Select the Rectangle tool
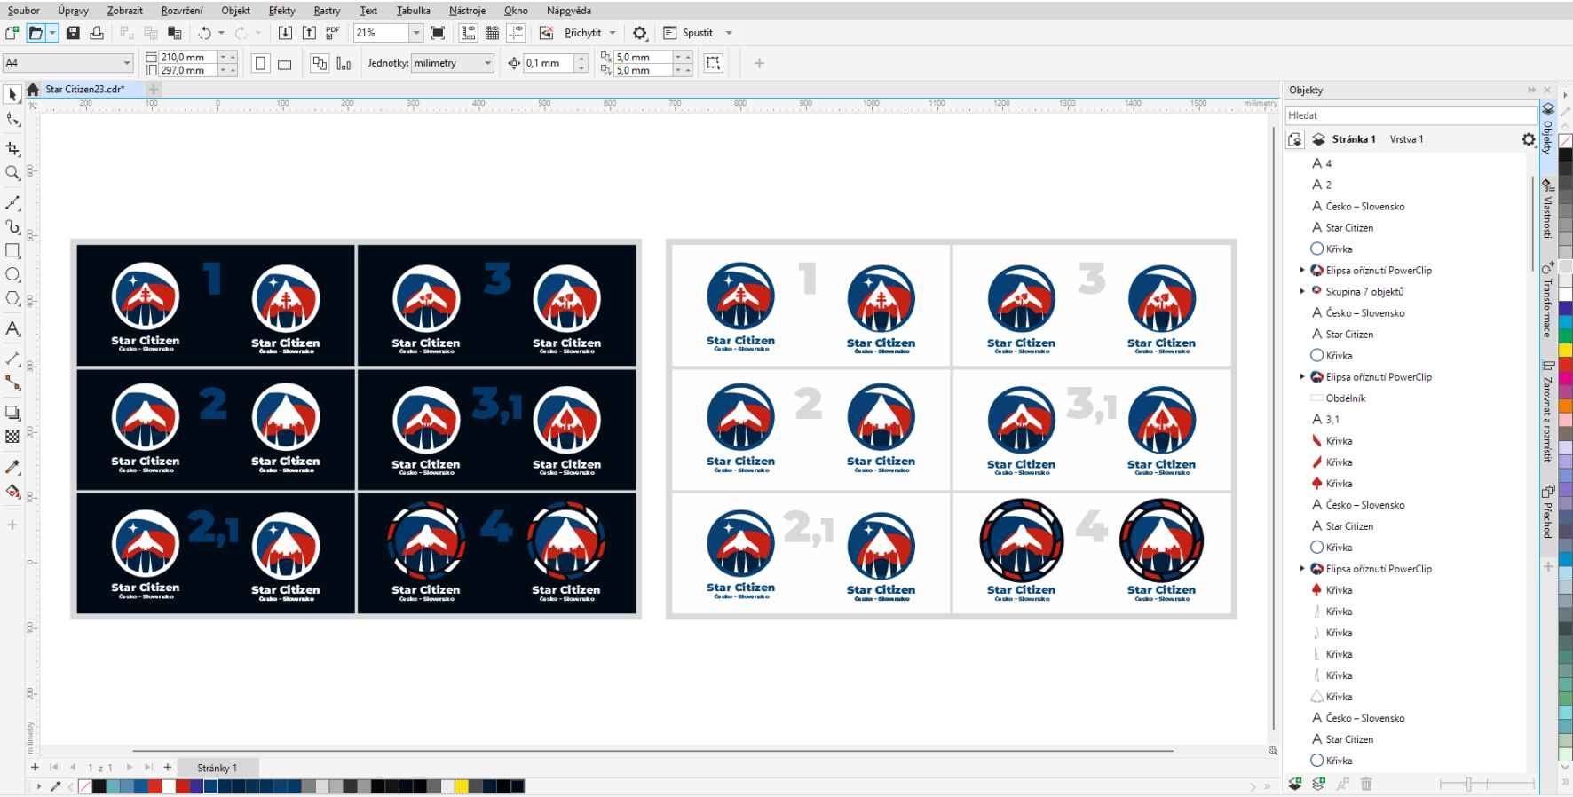 coord(12,251)
